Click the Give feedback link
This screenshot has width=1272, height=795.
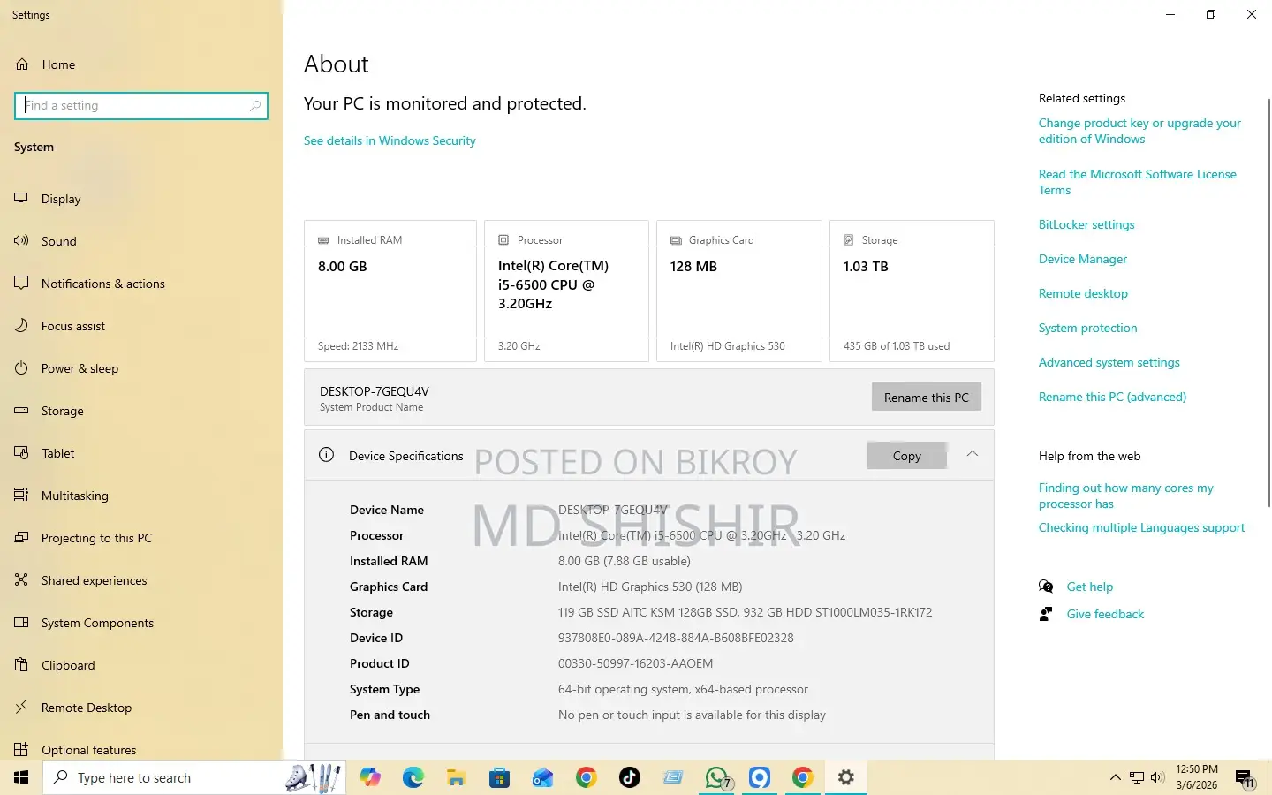coord(1105,614)
